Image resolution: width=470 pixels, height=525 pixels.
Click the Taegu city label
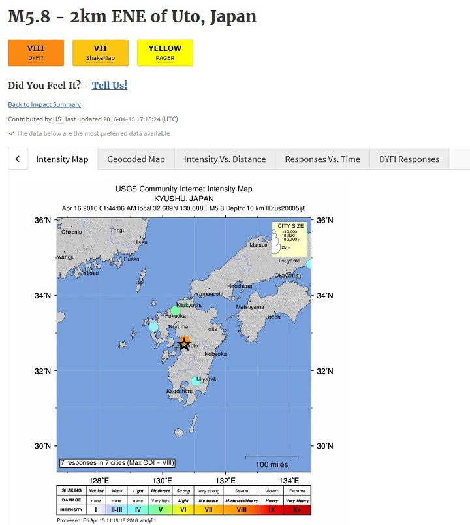pyautogui.click(x=118, y=231)
